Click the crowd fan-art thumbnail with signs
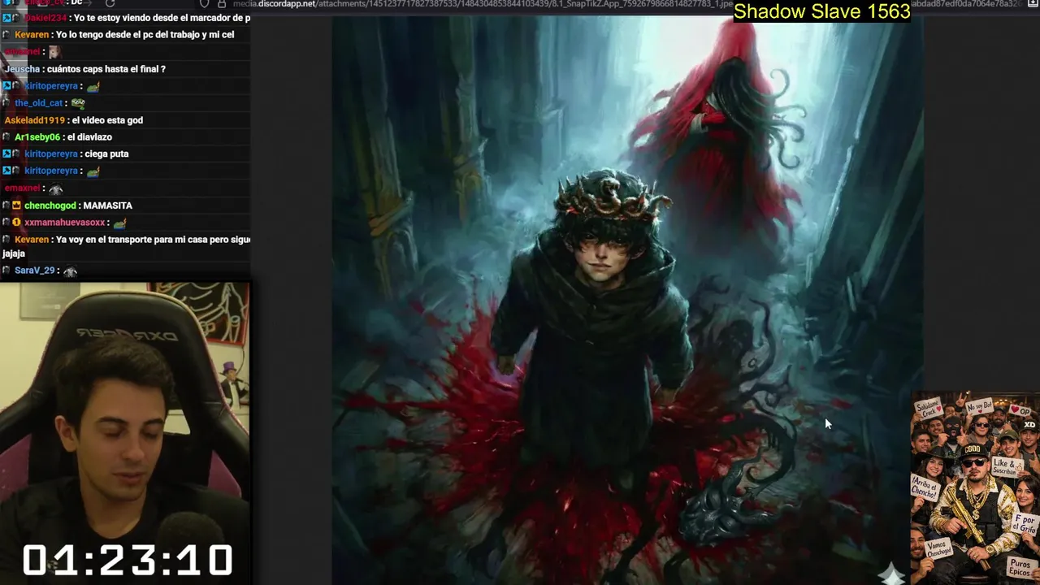The width and height of the screenshot is (1040, 585). click(975, 487)
